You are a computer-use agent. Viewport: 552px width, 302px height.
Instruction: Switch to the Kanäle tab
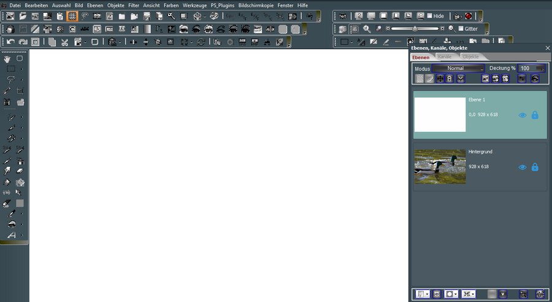point(444,56)
